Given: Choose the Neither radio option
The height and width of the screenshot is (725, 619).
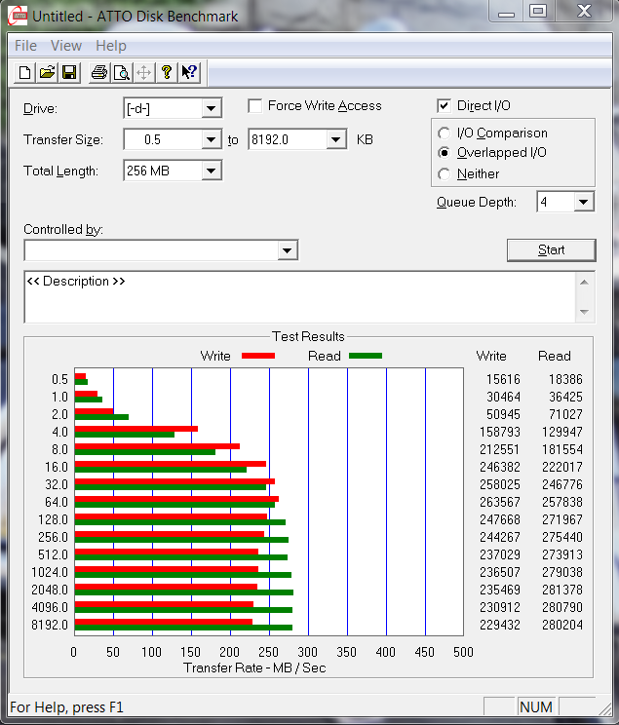Looking at the screenshot, I should point(445,174).
